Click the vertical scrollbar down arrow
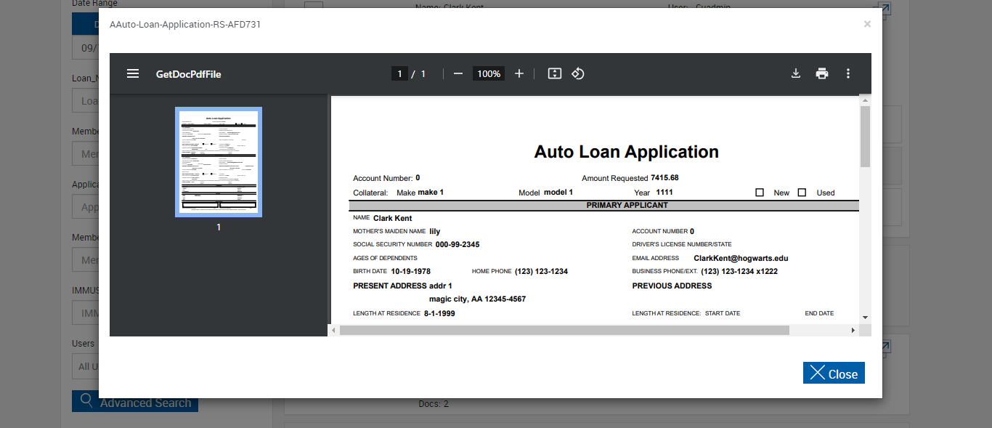992x428 pixels. pos(865,318)
